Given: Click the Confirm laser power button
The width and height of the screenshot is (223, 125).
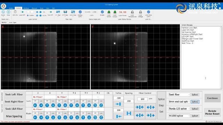Looking at the screenshot, I should [30, 15].
